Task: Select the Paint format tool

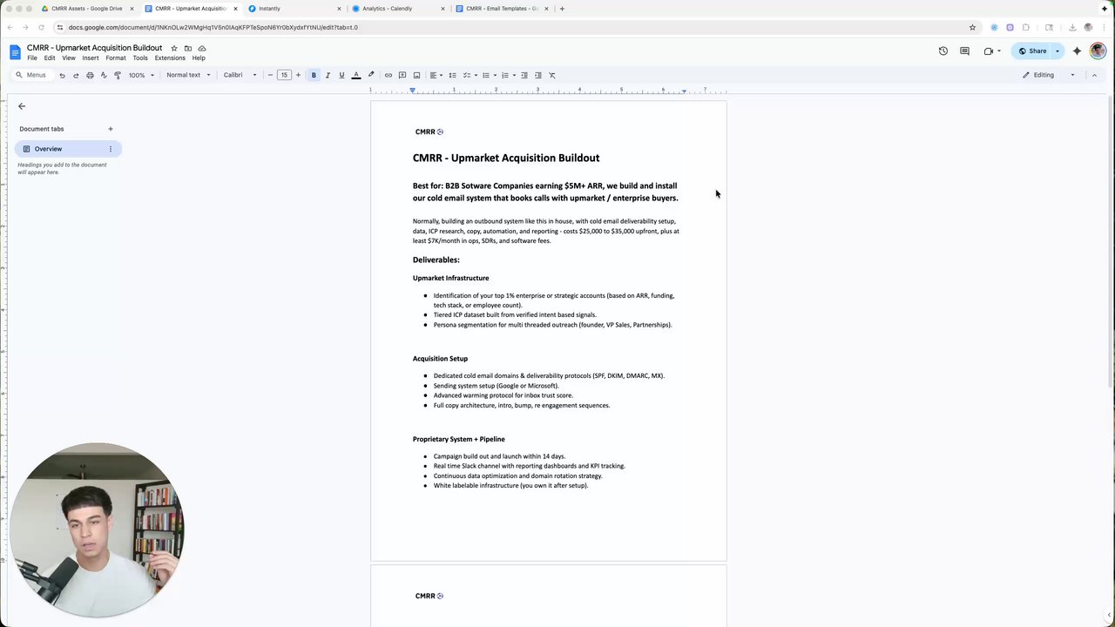Action: point(118,75)
